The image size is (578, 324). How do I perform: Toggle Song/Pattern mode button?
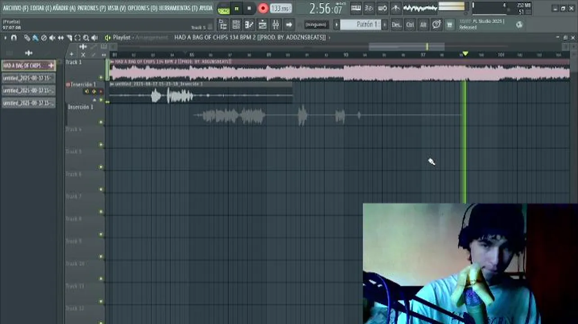[x=224, y=9]
